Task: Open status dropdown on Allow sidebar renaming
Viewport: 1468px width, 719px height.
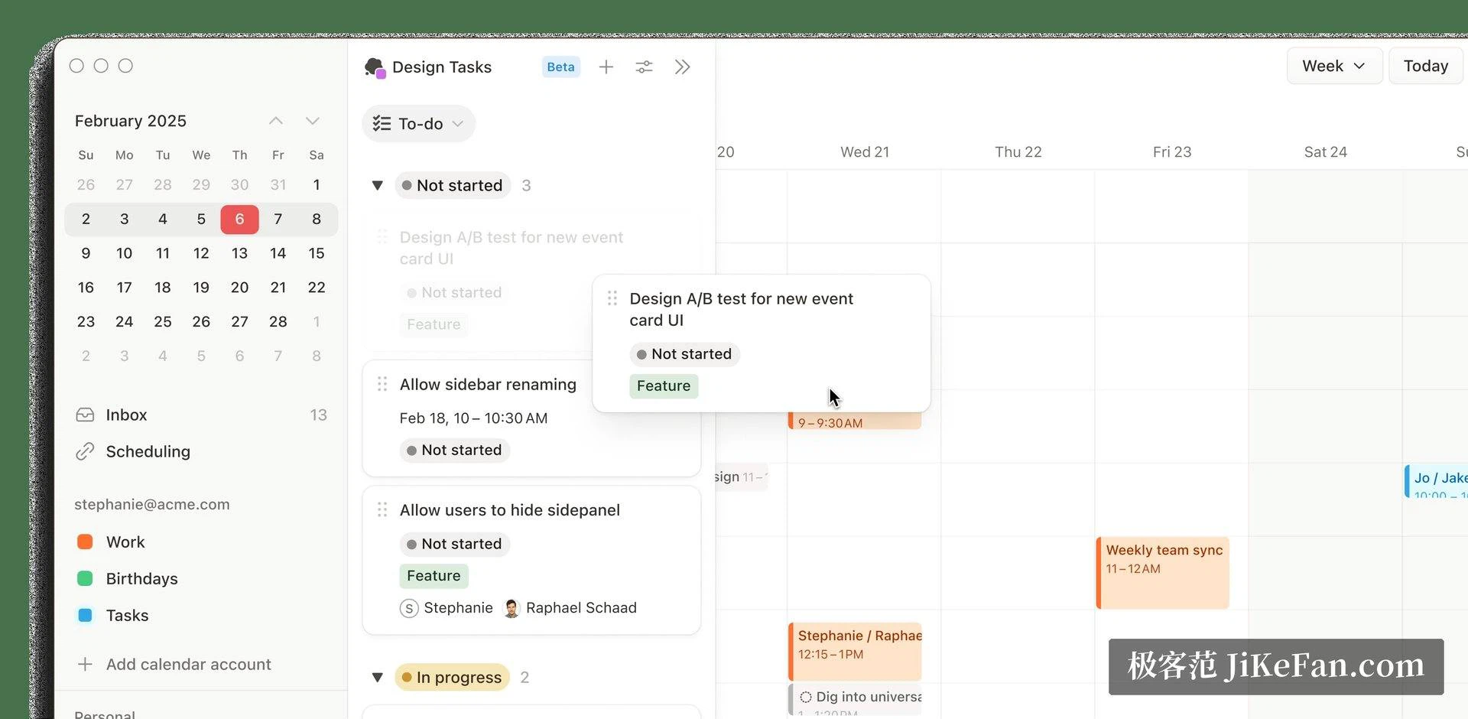Action: [454, 450]
